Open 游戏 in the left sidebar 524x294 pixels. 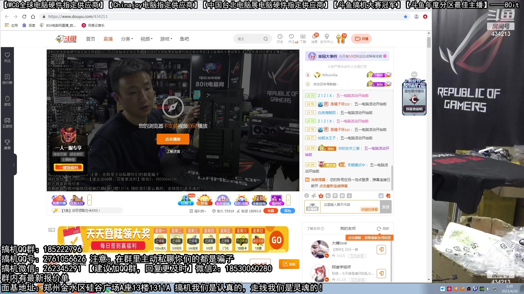[x=7, y=101]
